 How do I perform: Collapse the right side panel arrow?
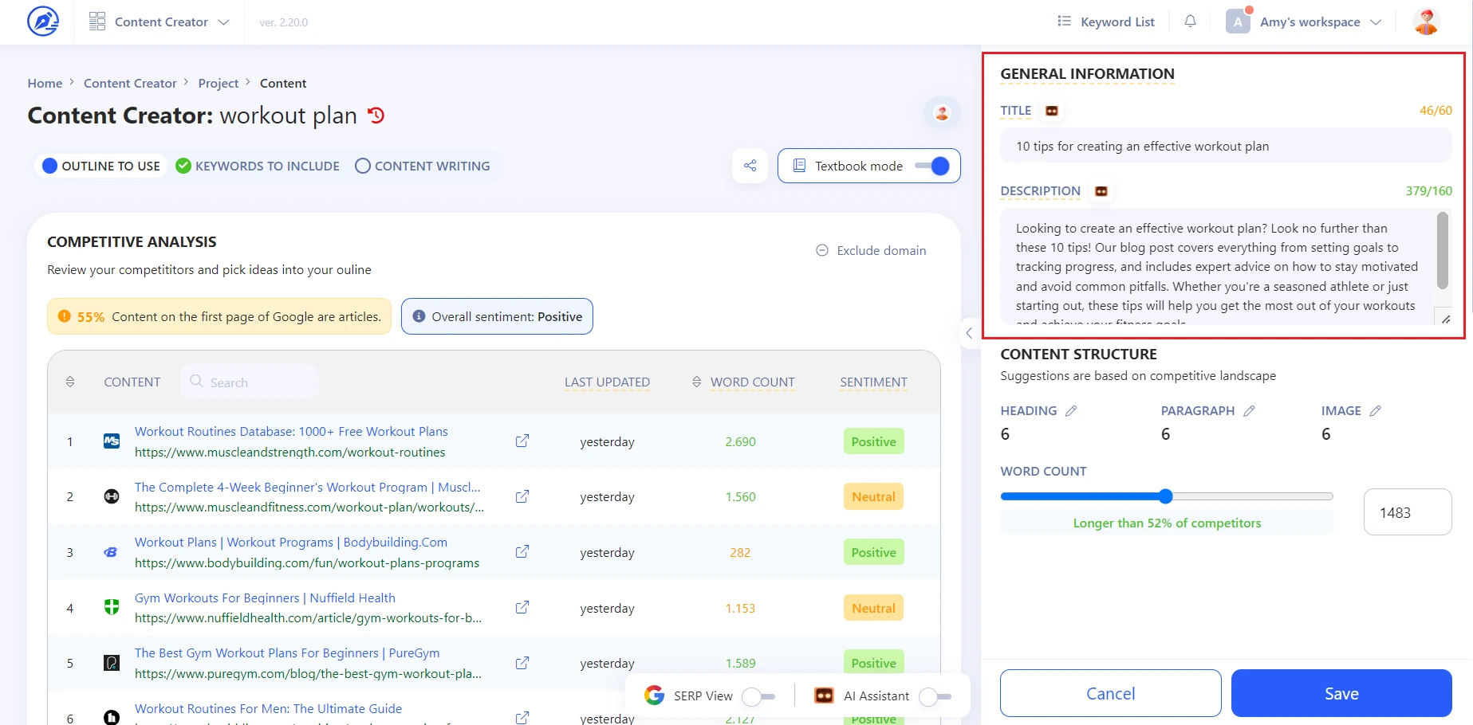coord(969,333)
